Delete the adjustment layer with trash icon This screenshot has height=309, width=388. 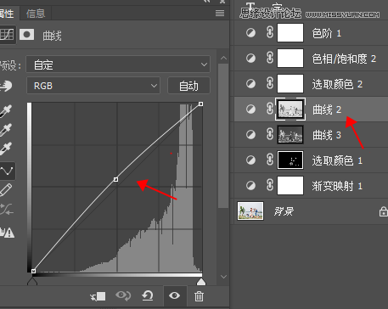pyautogui.click(x=199, y=296)
